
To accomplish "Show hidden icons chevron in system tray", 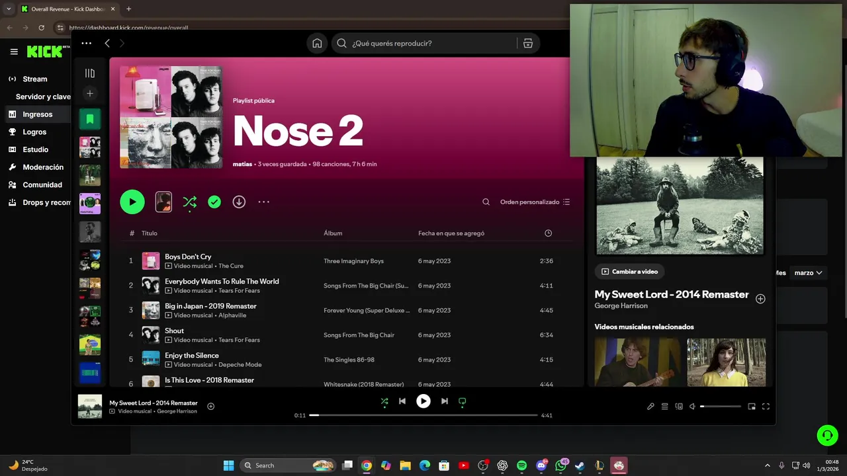I will click(768, 465).
